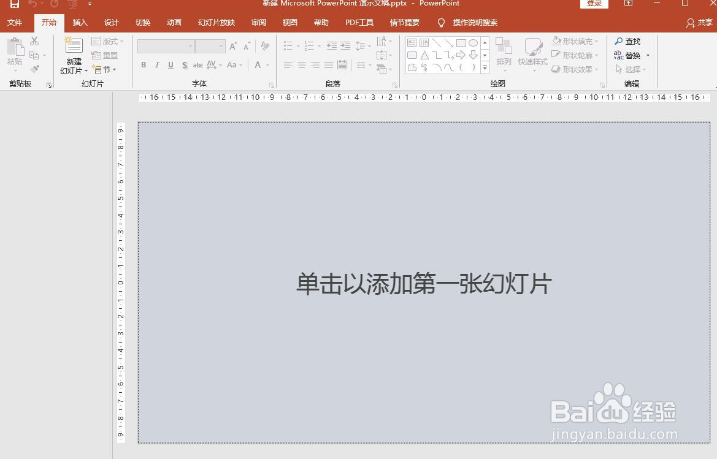717x459 pixels.
Task: Pick the arrow shape from drawing gallery
Action: coord(461,55)
